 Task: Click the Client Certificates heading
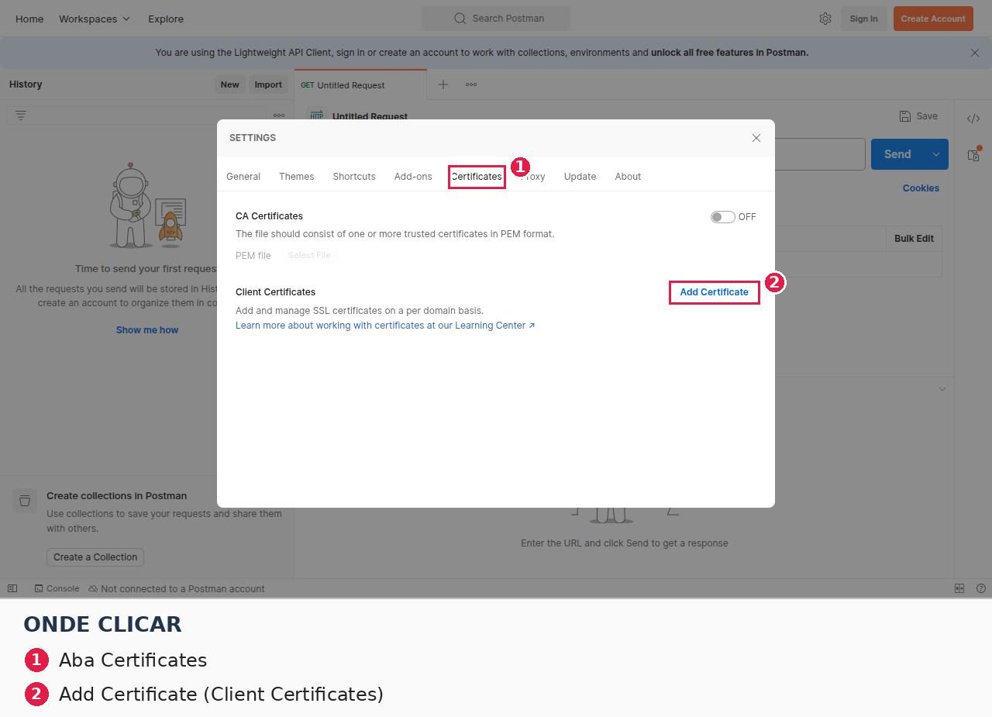click(x=275, y=292)
